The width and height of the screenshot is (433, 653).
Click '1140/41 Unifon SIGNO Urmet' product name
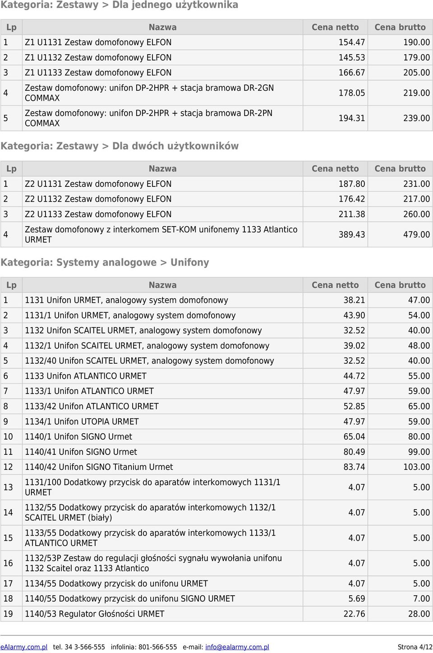81,452
